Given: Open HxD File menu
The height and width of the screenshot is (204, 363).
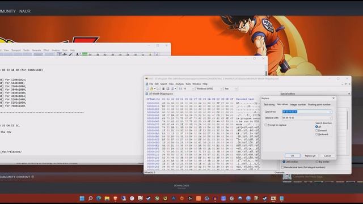Looking at the screenshot, I should click(x=151, y=84).
